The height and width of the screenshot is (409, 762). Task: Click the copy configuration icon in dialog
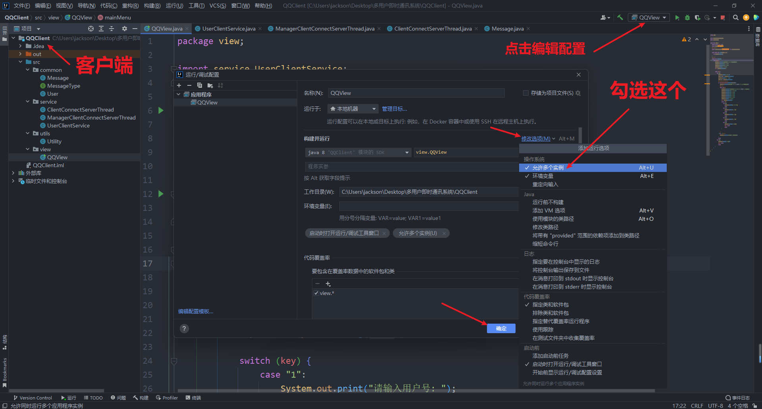[200, 85]
